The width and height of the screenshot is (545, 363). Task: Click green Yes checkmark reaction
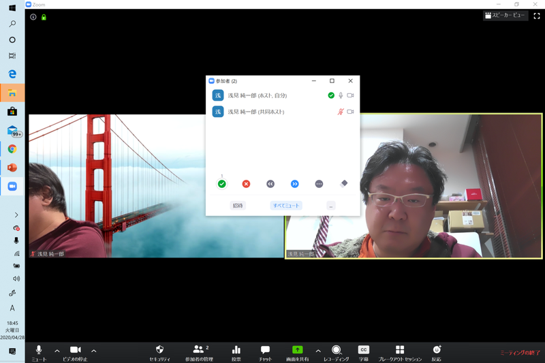coord(222,184)
